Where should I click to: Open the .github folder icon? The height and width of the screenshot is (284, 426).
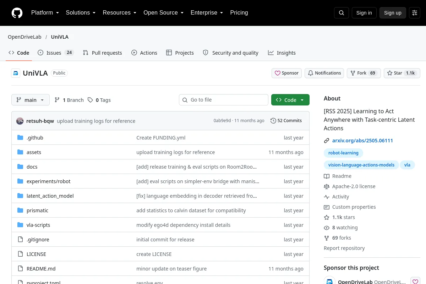click(x=20, y=138)
